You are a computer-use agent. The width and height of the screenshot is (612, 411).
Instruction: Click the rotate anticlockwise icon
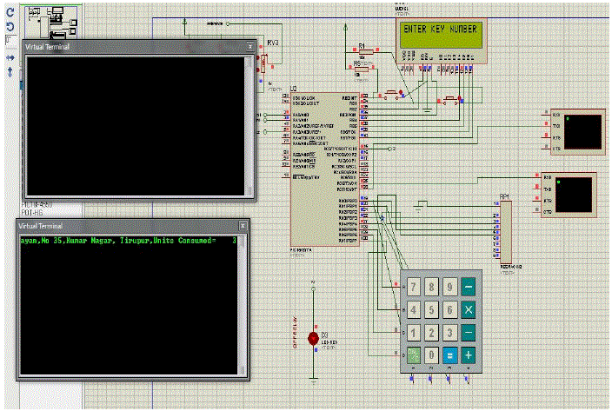pos(10,26)
